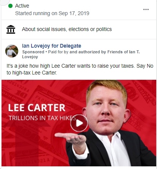Click the upward red arrow graphic
157x169 pixels.
pyautogui.click(x=27, y=137)
